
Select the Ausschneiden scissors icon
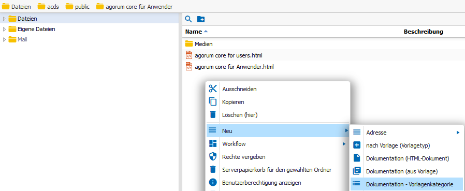[x=213, y=89]
